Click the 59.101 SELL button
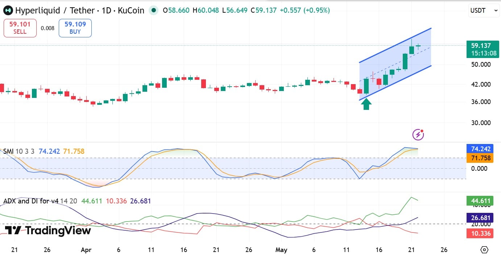Viewport: 501px width, 256px height. [20, 28]
